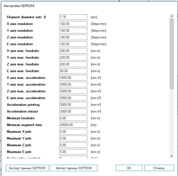Click the empty scrollbar track below the thumb
Screen dimensions: 178x176
pyautogui.click(x=172, y=122)
